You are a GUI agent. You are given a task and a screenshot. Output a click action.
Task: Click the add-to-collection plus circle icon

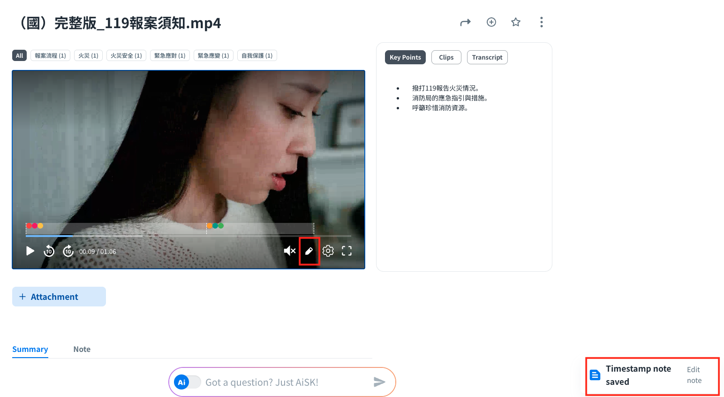click(491, 22)
